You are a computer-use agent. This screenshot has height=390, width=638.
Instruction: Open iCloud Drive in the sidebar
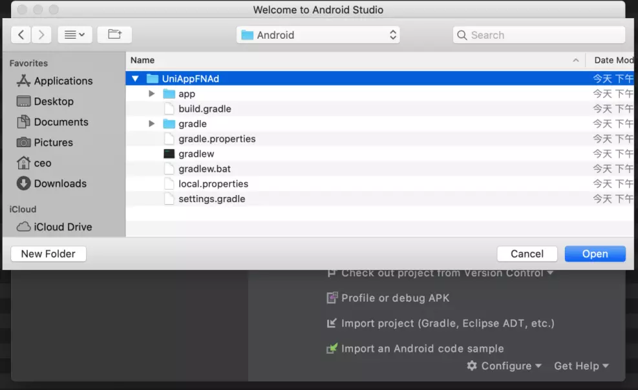point(63,227)
